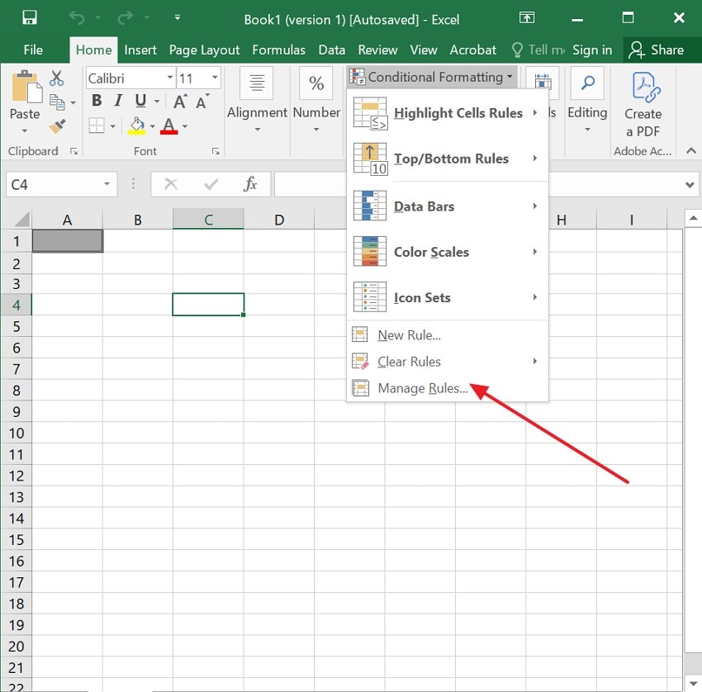This screenshot has height=692, width=702.
Task: Click Increase Font Size icon
Action: 180,102
